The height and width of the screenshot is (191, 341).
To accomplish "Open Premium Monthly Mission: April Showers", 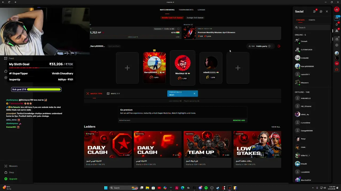I will pos(232,33).
